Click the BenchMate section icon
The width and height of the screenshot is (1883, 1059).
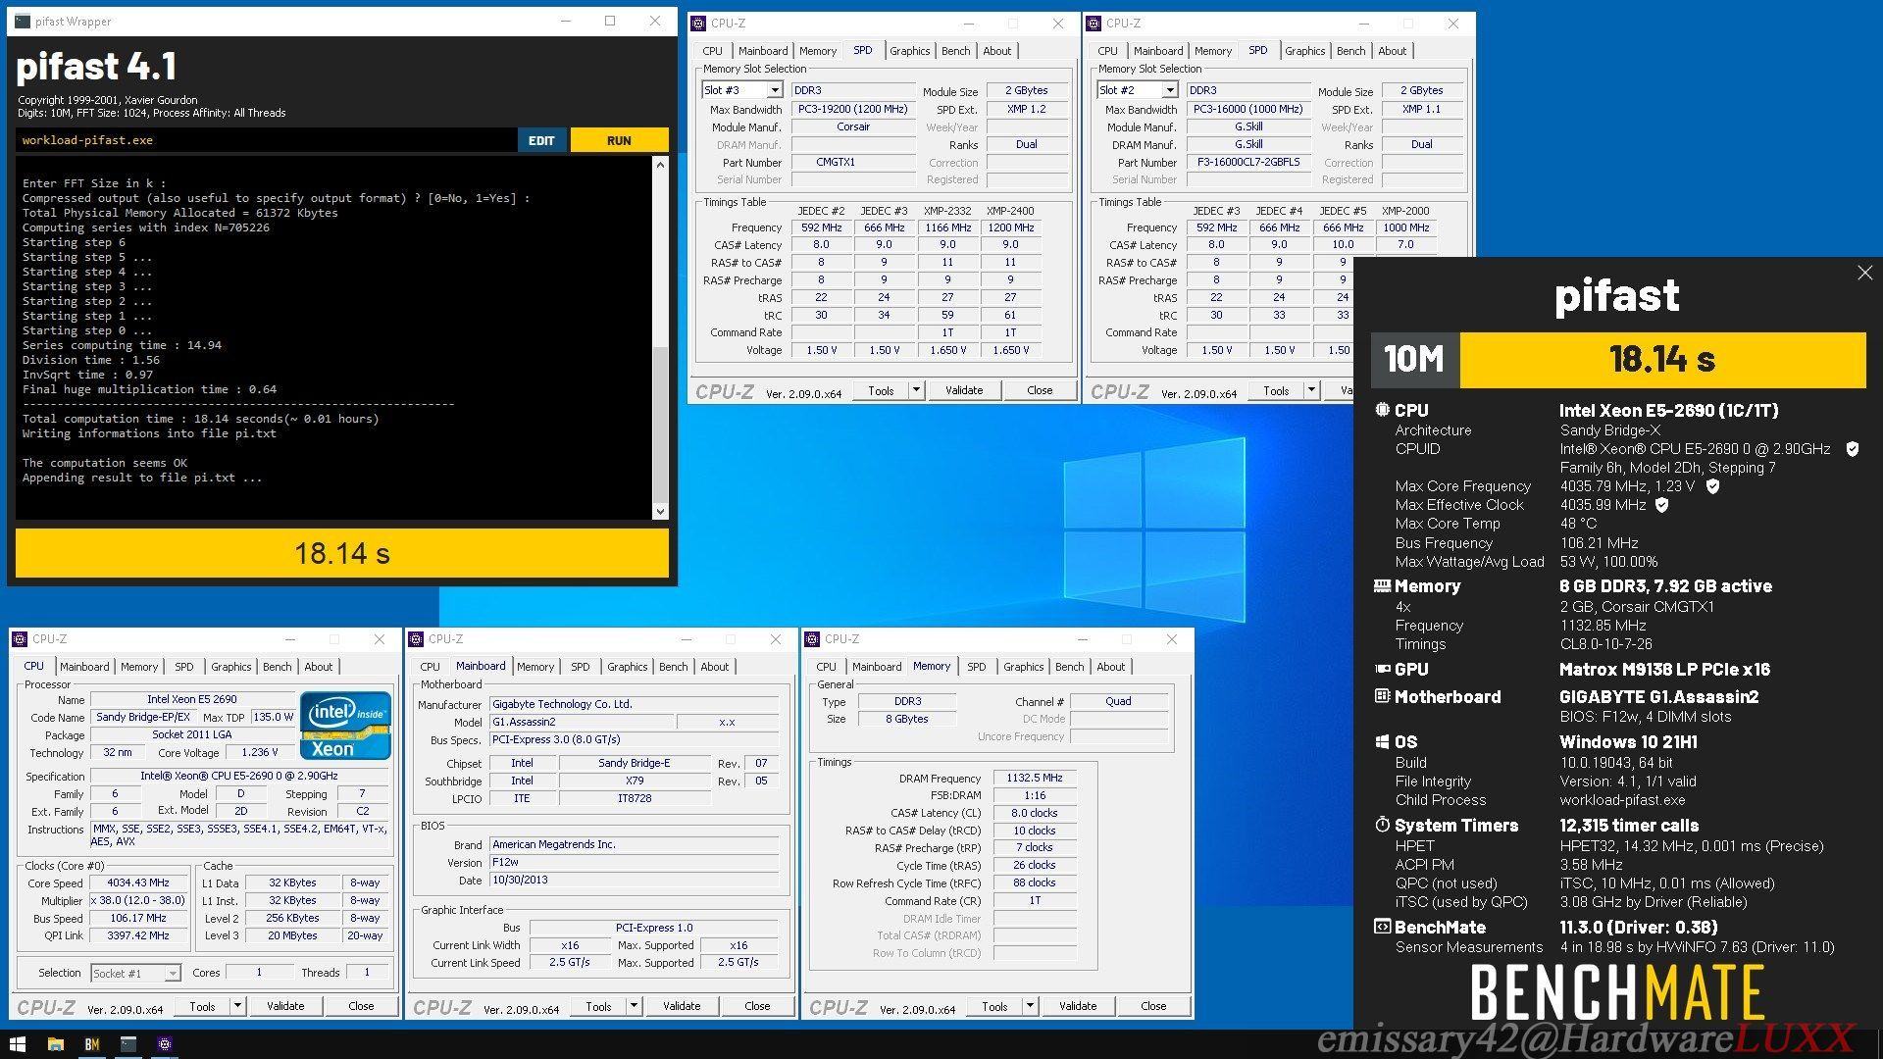1382,927
